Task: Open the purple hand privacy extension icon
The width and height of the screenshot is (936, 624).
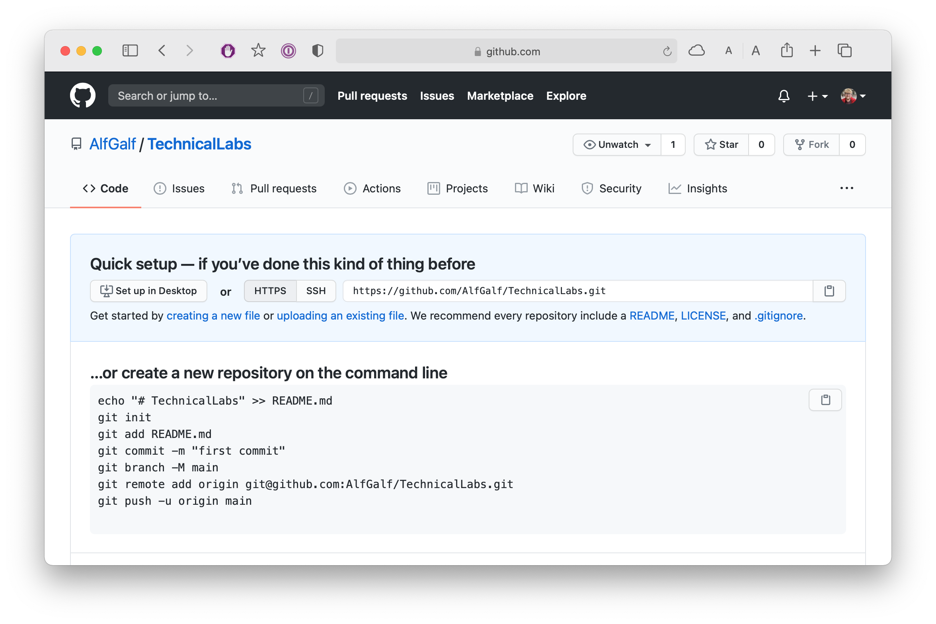Action: tap(228, 50)
